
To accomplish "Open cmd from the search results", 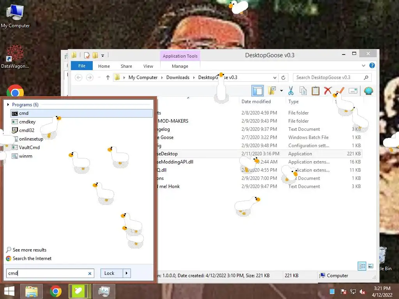I will coord(81,113).
